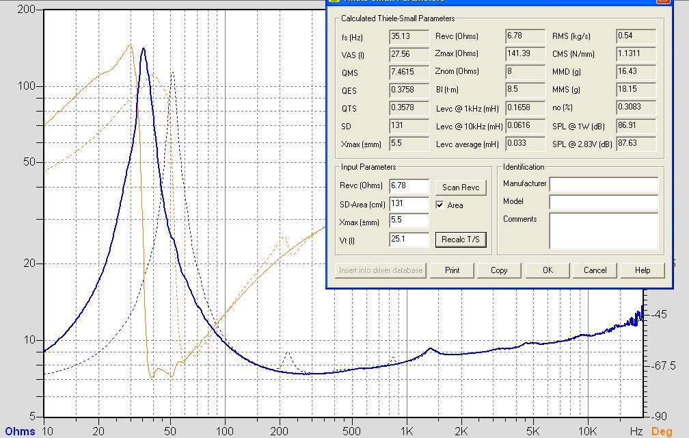Select the VAS (l) value 27.56

[409, 55]
